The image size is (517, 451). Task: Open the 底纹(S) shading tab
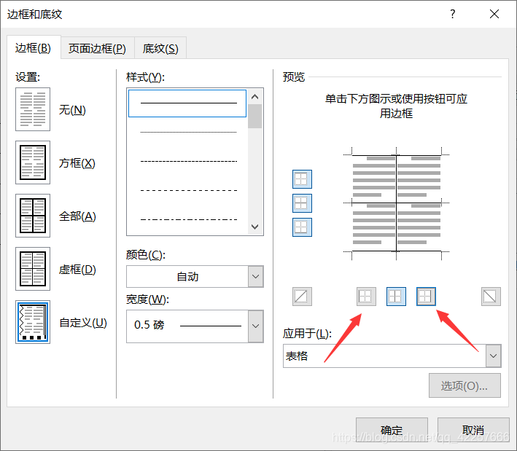point(160,49)
